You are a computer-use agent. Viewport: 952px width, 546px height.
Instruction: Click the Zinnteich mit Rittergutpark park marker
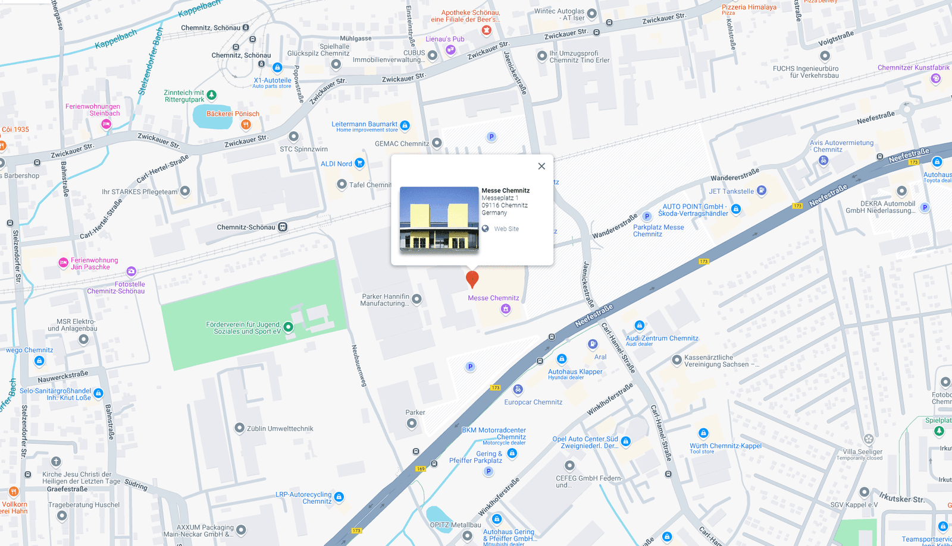211,95
